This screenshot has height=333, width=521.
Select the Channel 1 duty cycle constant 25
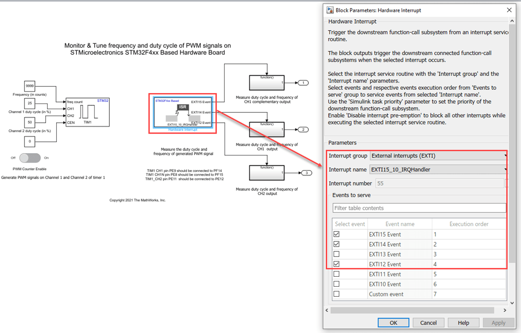click(x=30, y=103)
